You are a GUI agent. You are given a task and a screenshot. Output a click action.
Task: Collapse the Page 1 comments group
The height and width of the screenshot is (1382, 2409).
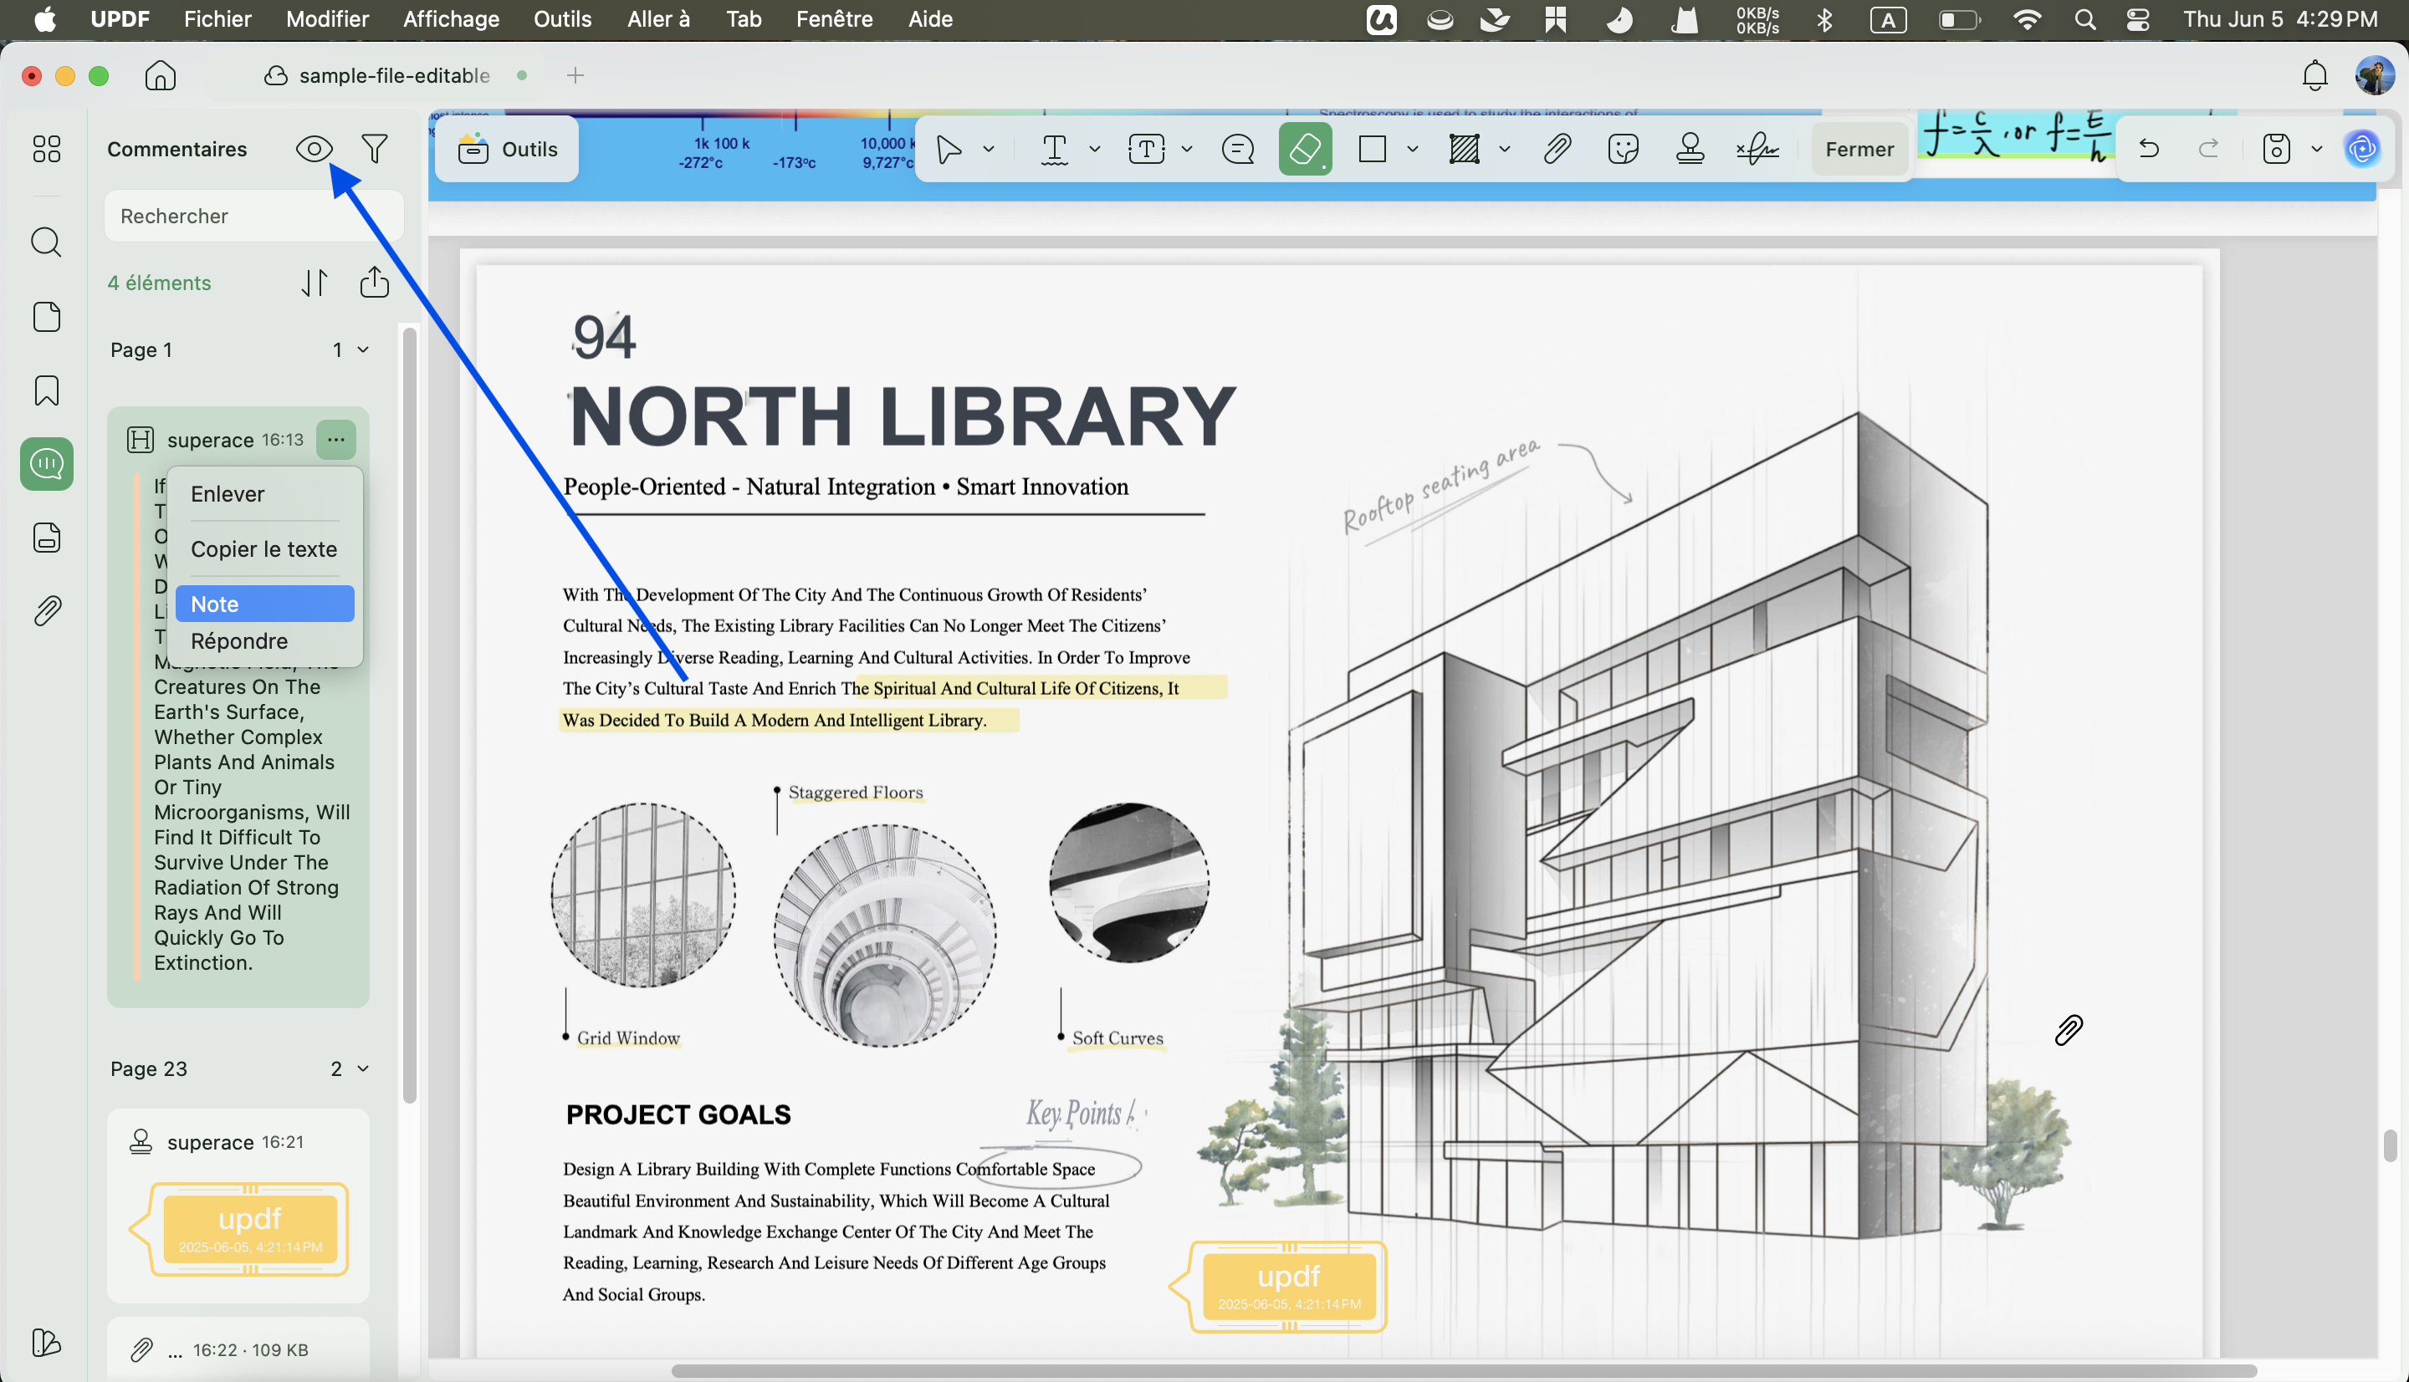pos(363,350)
